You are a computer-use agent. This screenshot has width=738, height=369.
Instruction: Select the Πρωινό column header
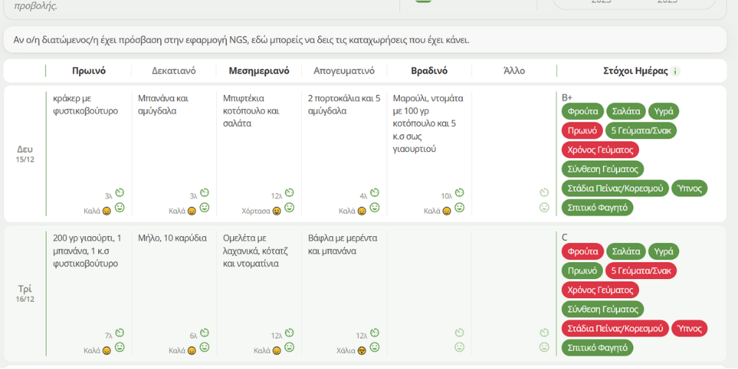89,71
